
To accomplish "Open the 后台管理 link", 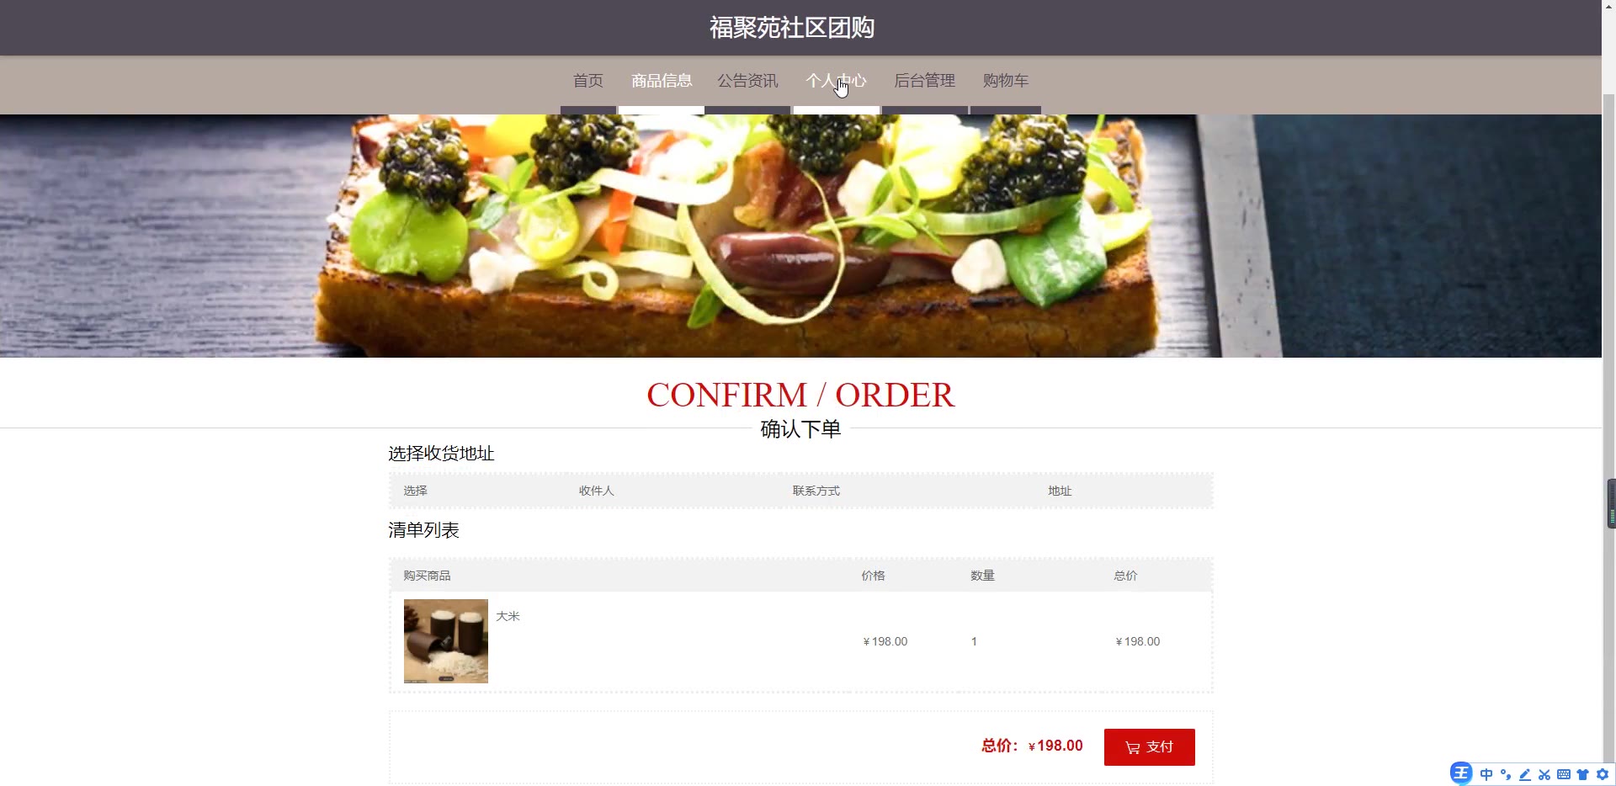I will [924, 81].
